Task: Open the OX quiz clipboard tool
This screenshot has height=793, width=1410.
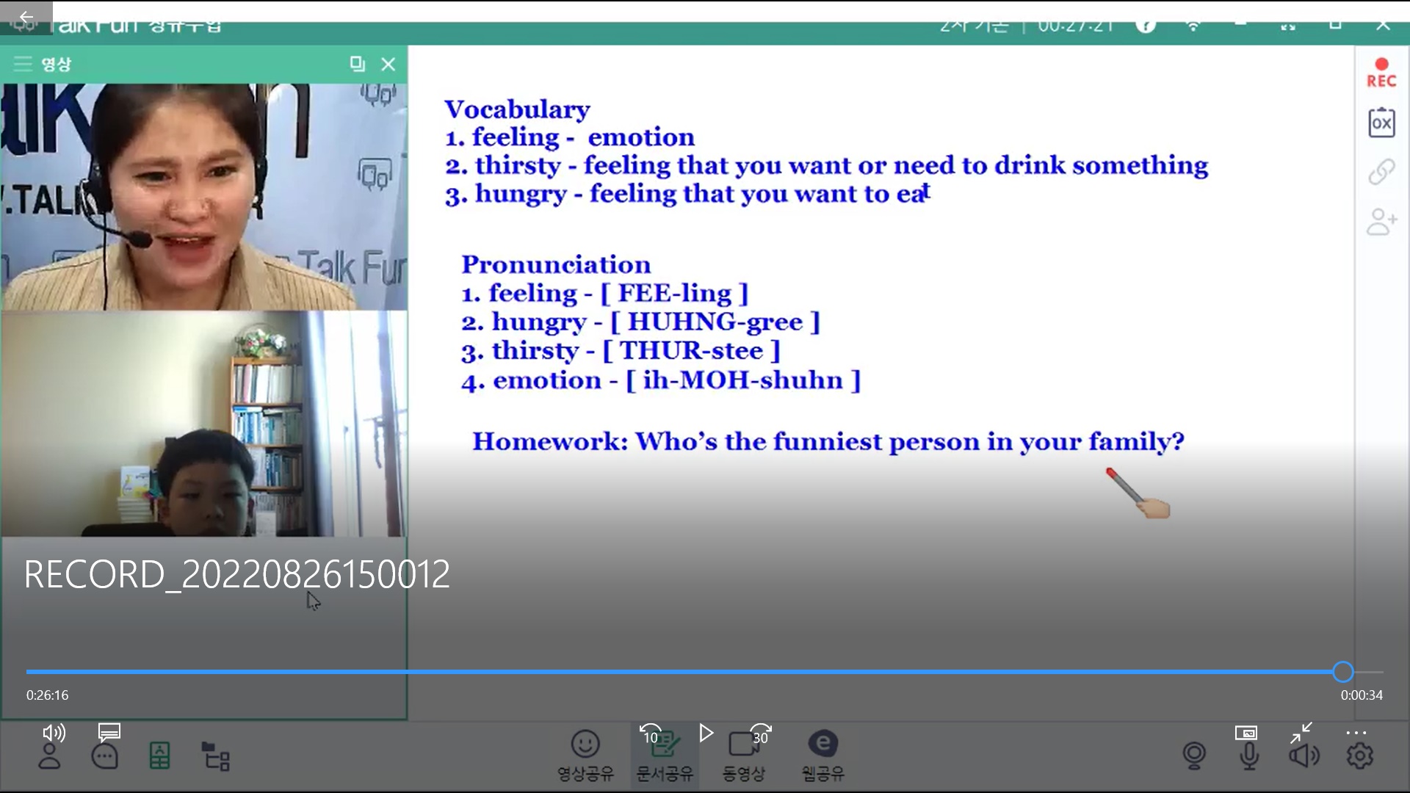Action: tap(1381, 123)
